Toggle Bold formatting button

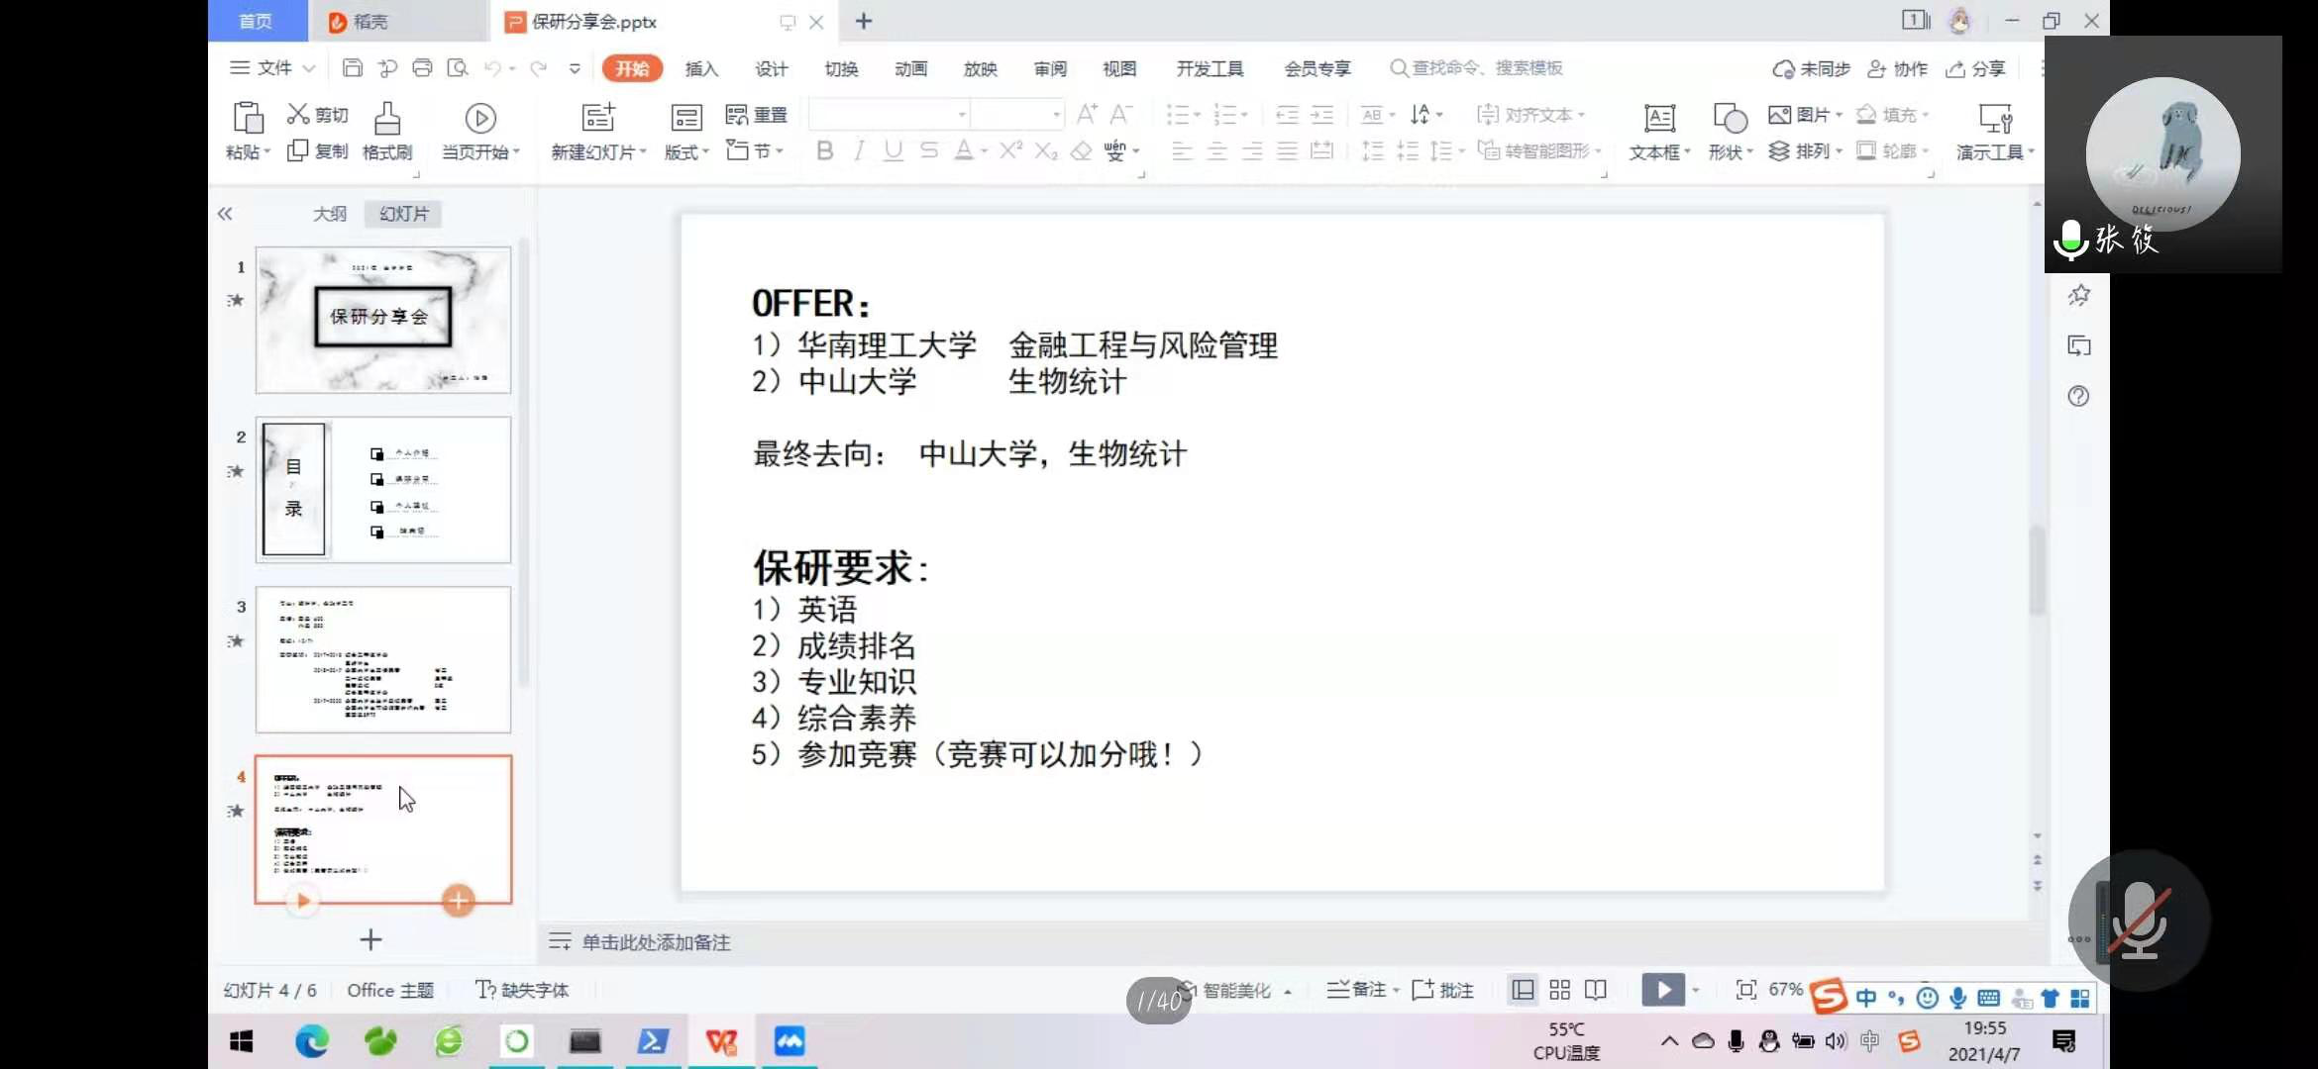pyautogui.click(x=824, y=150)
